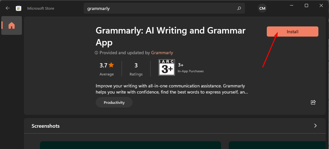This screenshot has height=149, width=329.
Task: Click the IARC 3+ rating badge
Action: (x=167, y=68)
